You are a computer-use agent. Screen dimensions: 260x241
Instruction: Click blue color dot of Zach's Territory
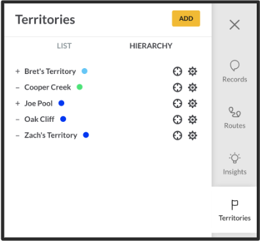coord(86,135)
